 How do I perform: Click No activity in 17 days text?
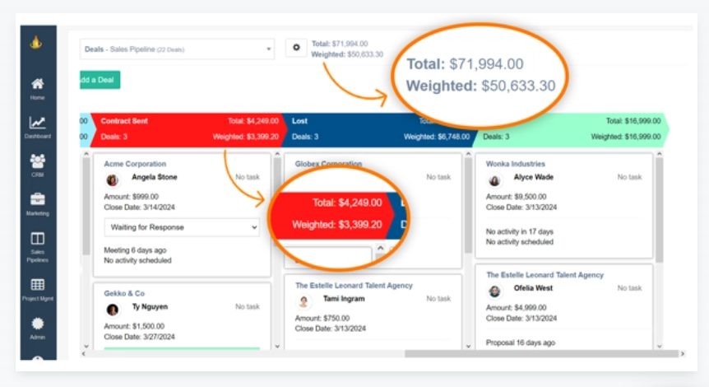point(520,231)
